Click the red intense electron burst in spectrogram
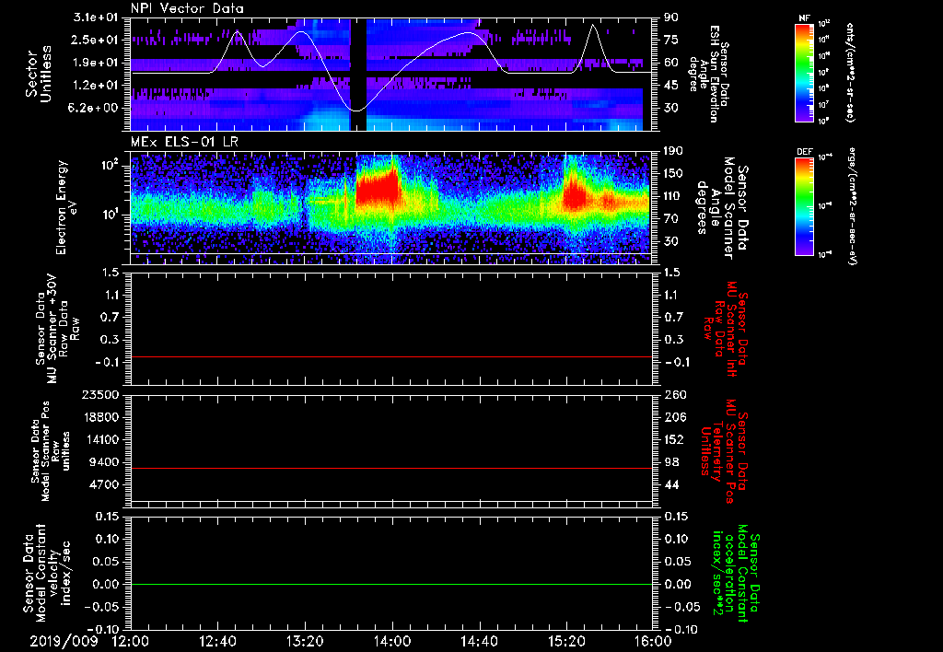 (x=377, y=188)
